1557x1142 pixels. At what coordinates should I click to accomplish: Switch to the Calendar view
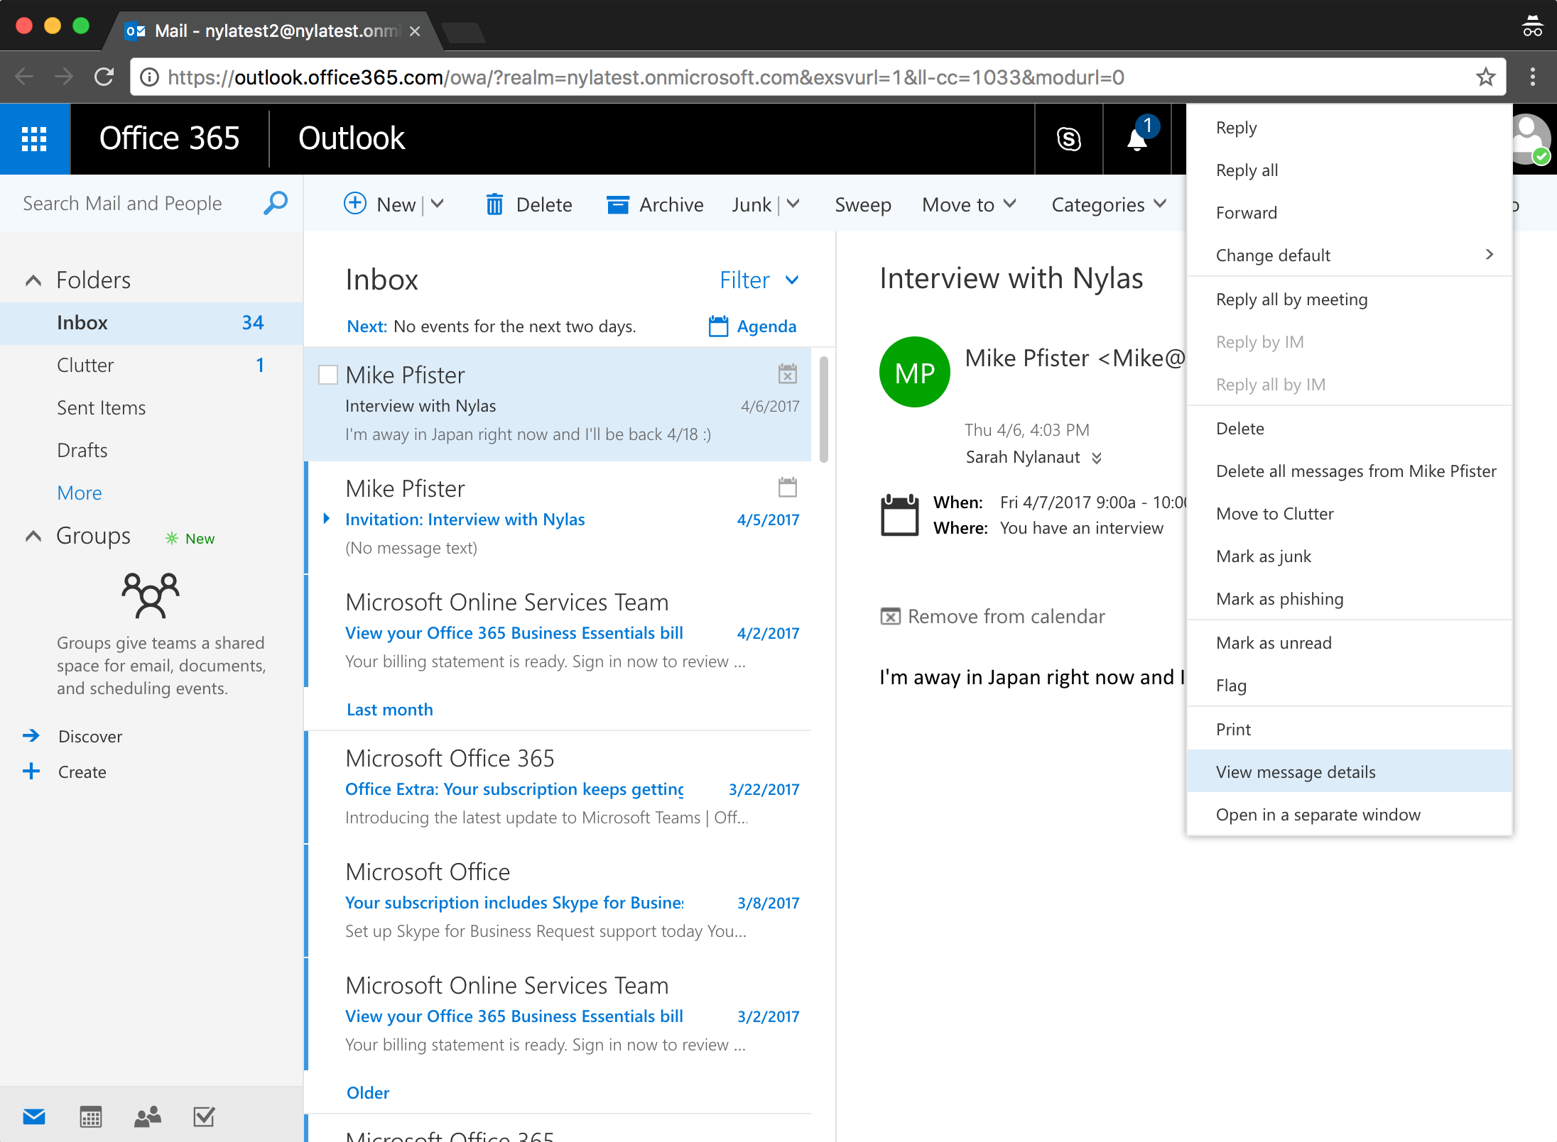(x=89, y=1116)
